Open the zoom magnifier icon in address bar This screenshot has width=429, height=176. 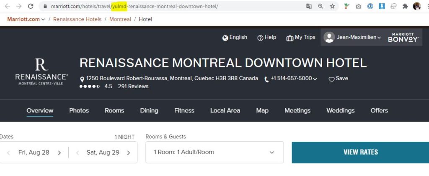[320, 6]
